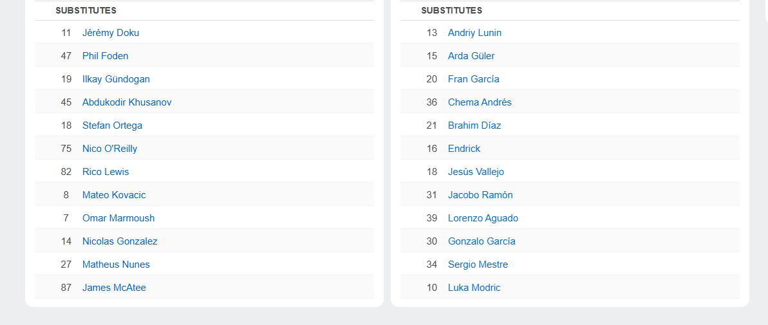The width and height of the screenshot is (768, 325).
Task: Open Abdukodir Khusanov's profile link
Action: coord(127,102)
